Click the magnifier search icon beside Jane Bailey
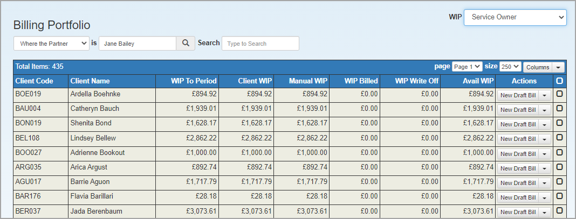 click(186, 43)
